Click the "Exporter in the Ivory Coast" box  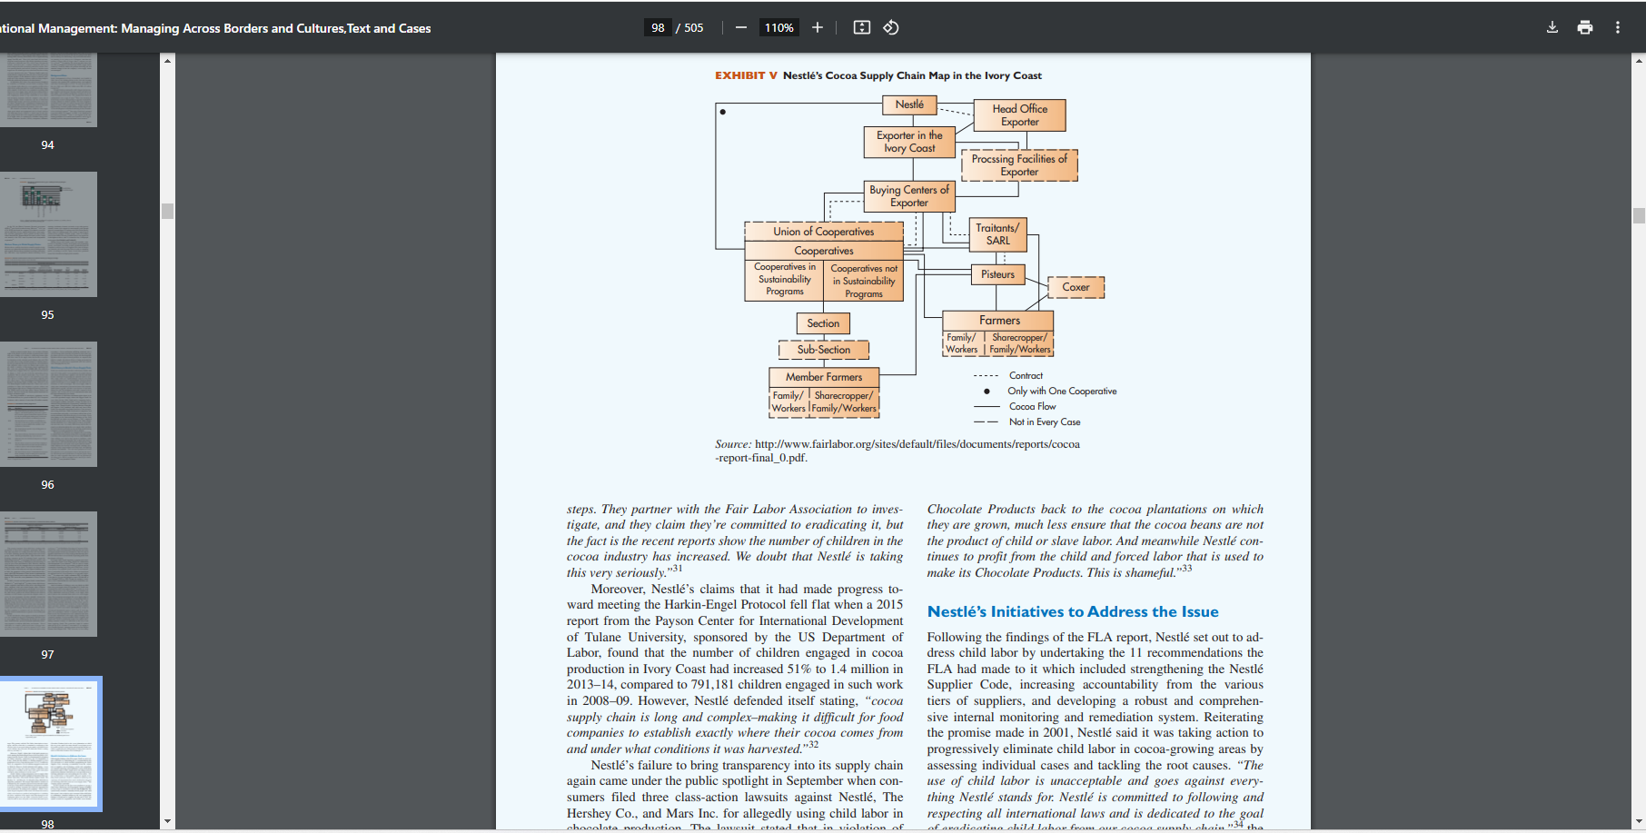click(x=909, y=142)
